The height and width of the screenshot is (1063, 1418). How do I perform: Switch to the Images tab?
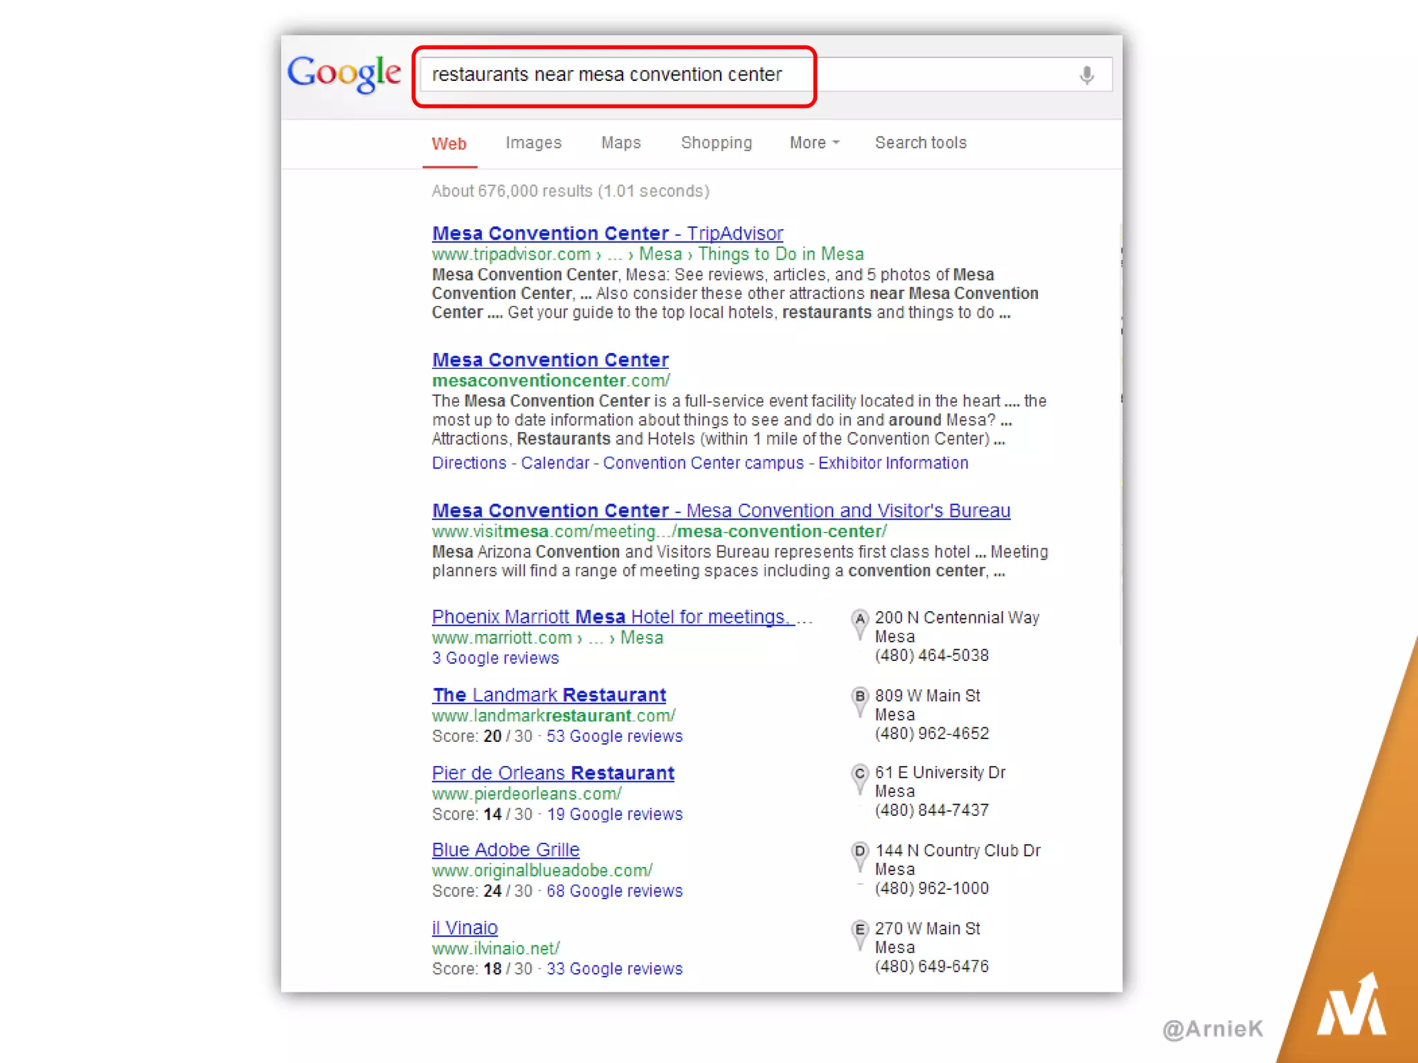[533, 143]
